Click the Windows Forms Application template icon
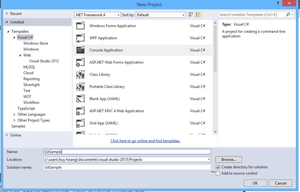 [x=80, y=26]
